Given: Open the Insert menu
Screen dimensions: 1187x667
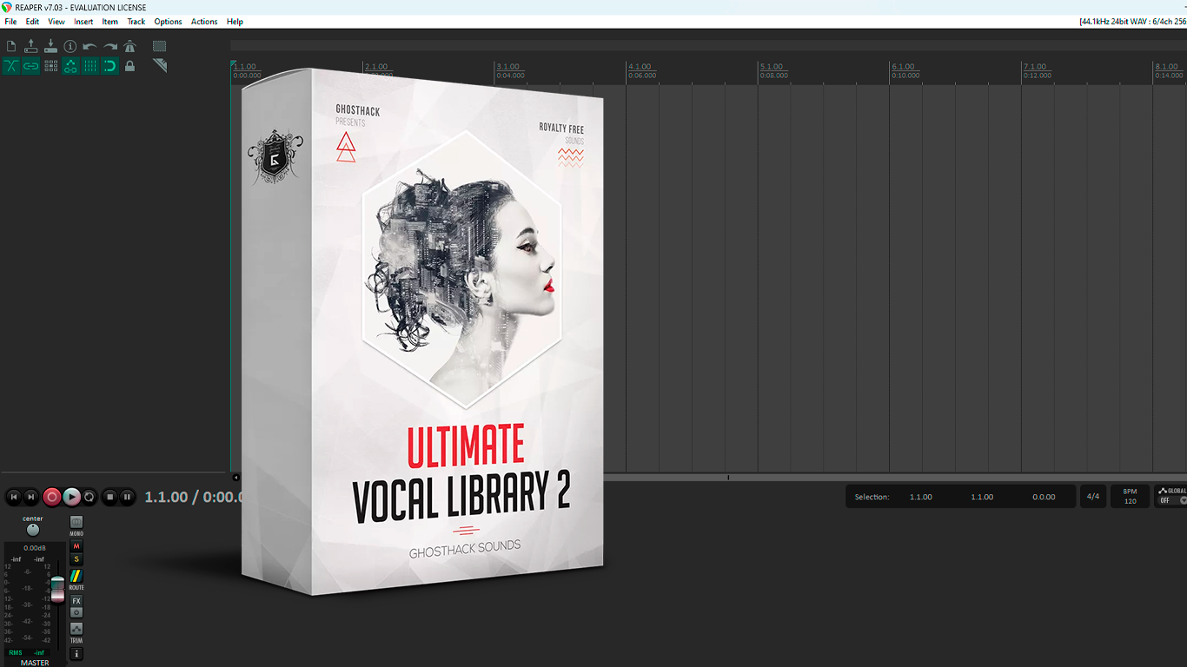Looking at the screenshot, I should pyautogui.click(x=83, y=22).
